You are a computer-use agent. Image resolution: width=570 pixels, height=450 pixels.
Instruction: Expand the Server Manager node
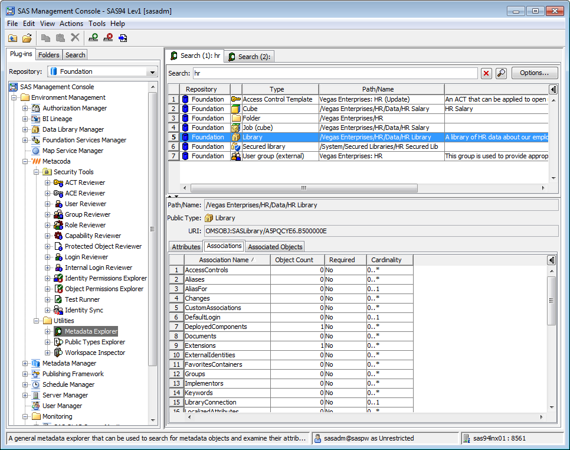[x=25, y=395]
